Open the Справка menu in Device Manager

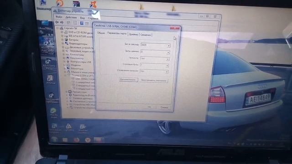click(x=93, y=18)
